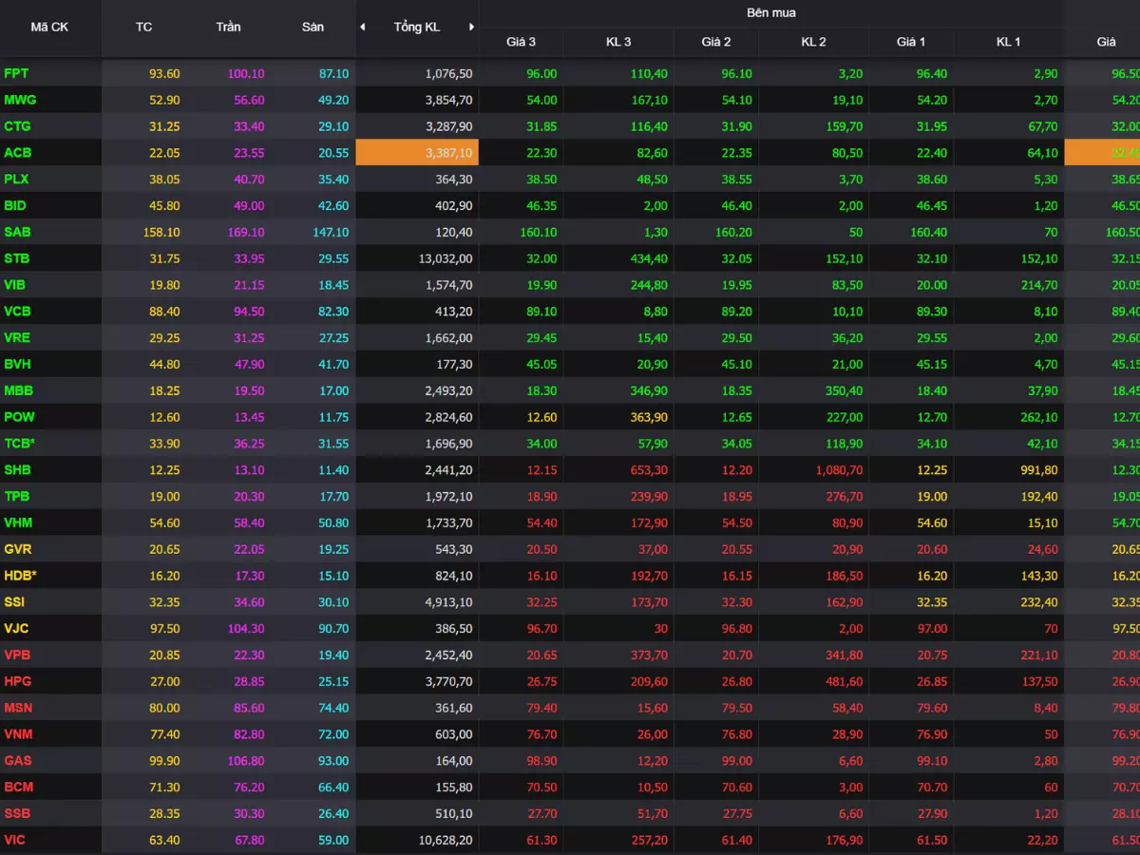Click VJC Giá 1 price 97.00
The image size is (1140, 855).
[x=932, y=628]
